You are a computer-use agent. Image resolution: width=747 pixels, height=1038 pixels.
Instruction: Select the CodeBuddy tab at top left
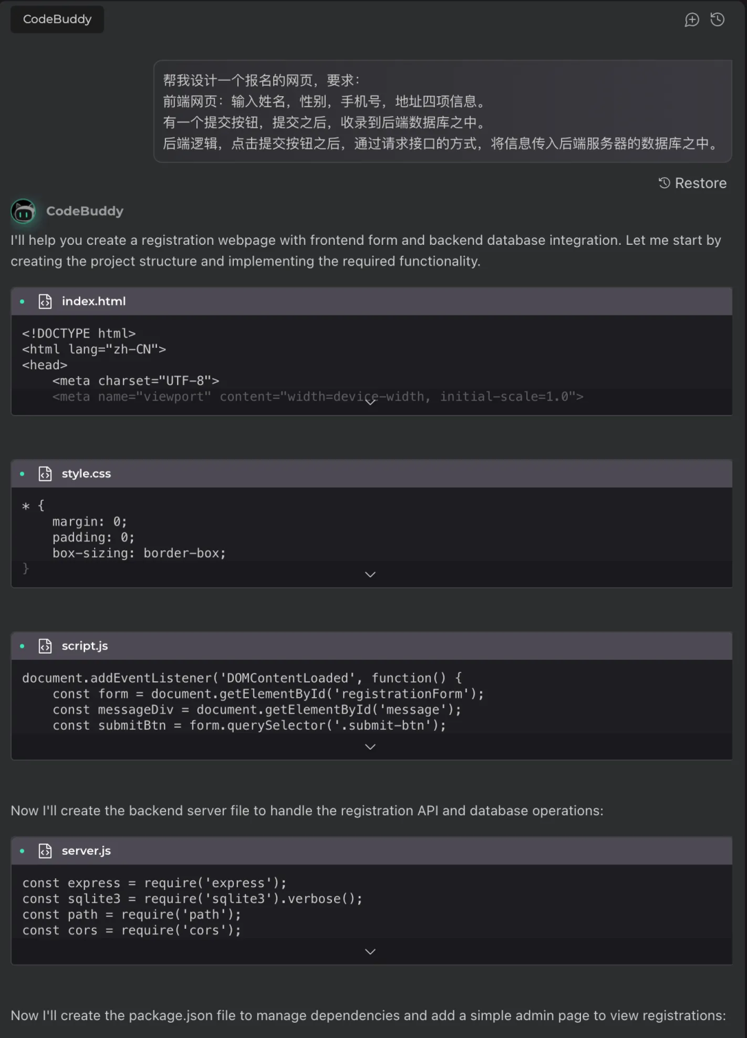pyautogui.click(x=57, y=19)
